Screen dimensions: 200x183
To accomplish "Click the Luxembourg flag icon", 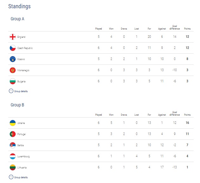I will (x=13, y=156).
